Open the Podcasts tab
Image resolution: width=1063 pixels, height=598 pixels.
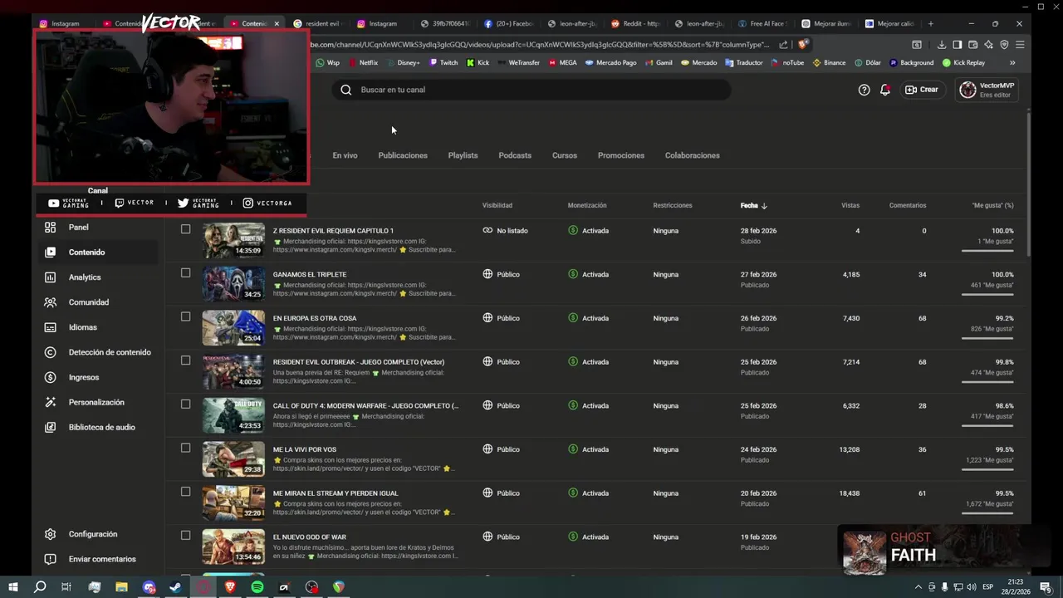click(x=515, y=155)
